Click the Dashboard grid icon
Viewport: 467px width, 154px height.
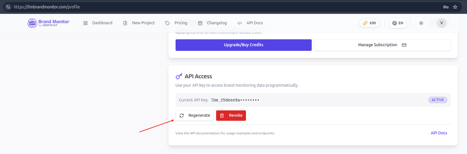pos(85,23)
